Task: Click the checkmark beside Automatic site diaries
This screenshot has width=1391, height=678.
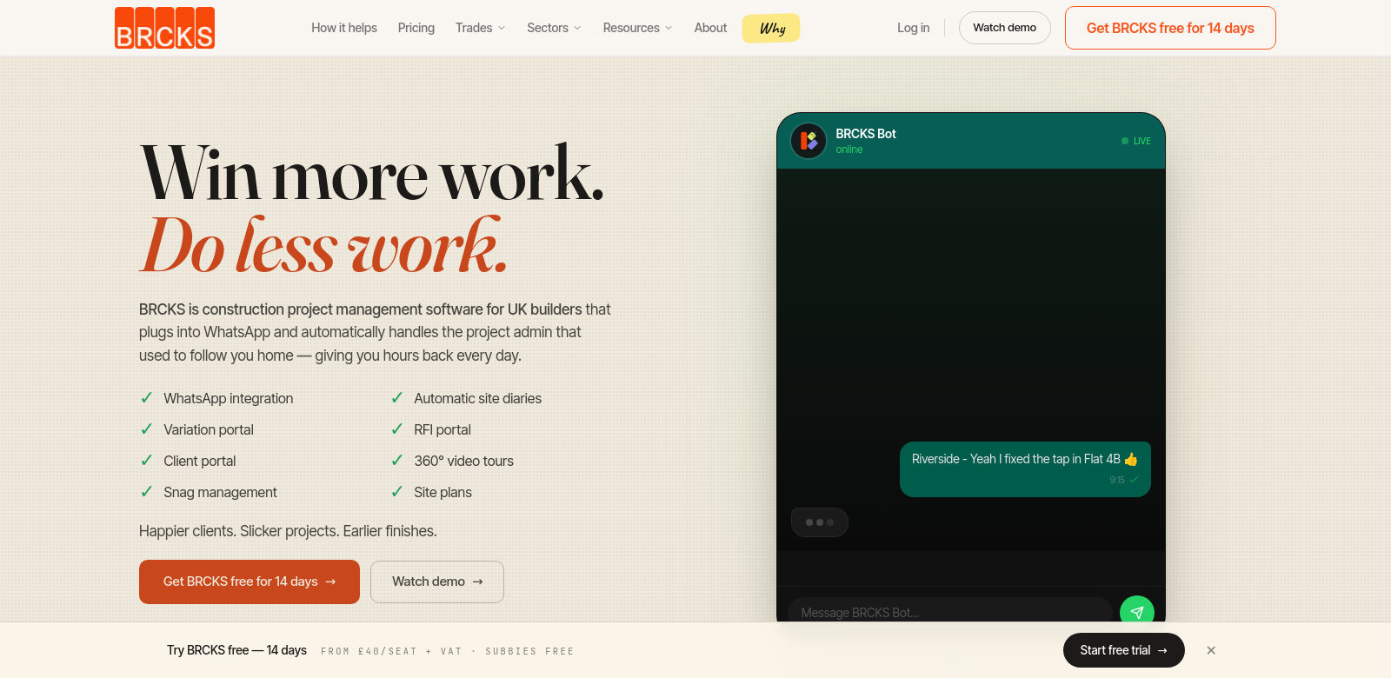Action: point(397,397)
